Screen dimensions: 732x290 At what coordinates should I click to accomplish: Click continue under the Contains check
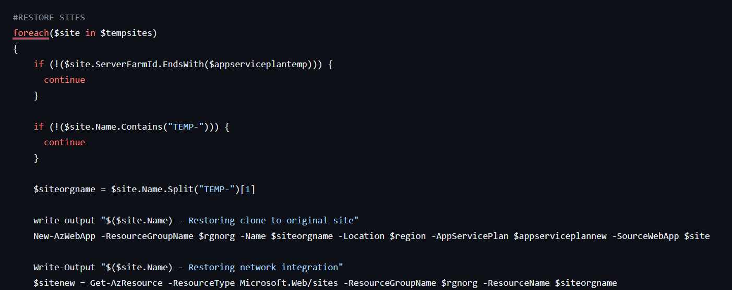[x=64, y=142]
